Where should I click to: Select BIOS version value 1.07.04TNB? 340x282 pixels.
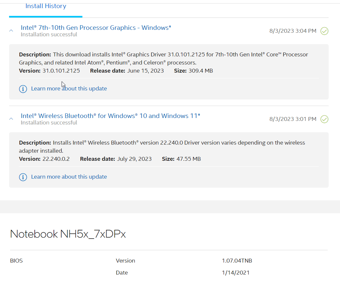coord(237,261)
